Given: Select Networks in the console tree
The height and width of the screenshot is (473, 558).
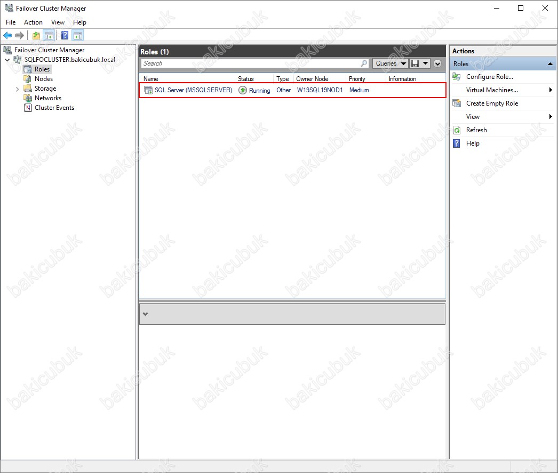Looking at the screenshot, I should pos(48,98).
